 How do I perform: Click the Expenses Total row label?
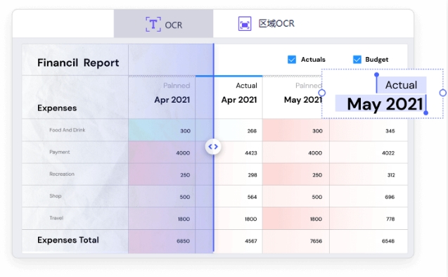68,240
